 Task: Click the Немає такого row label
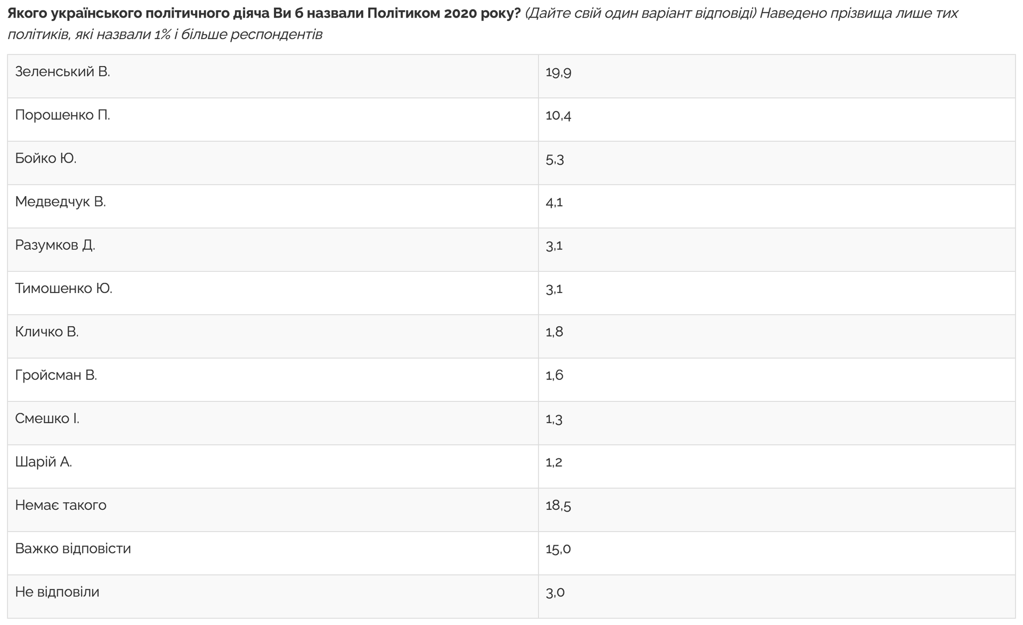(x=61, y=505)
